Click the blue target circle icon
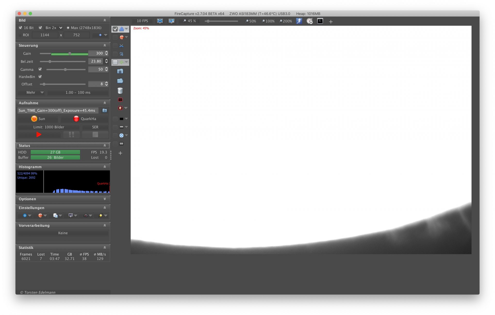495x315 pixels. 121,135
